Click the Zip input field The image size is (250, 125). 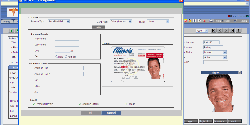coord(62,92)
